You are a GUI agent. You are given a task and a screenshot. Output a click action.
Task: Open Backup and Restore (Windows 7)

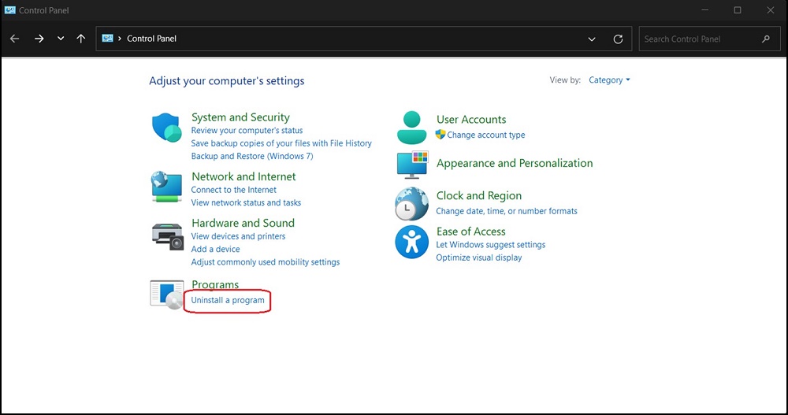tap(252, 156)
